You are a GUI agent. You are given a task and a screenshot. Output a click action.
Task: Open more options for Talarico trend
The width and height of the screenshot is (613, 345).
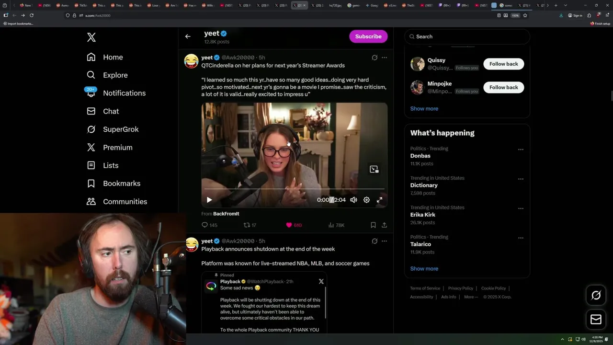[x=521, y=238]
